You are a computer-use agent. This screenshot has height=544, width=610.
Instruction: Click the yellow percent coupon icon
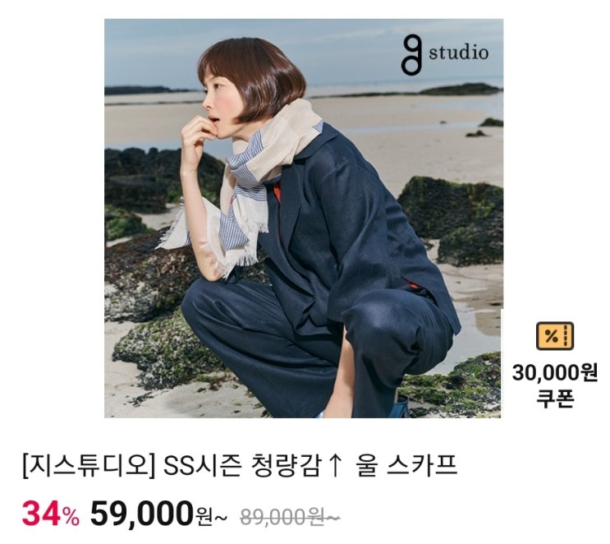click(x=555, y=336)
